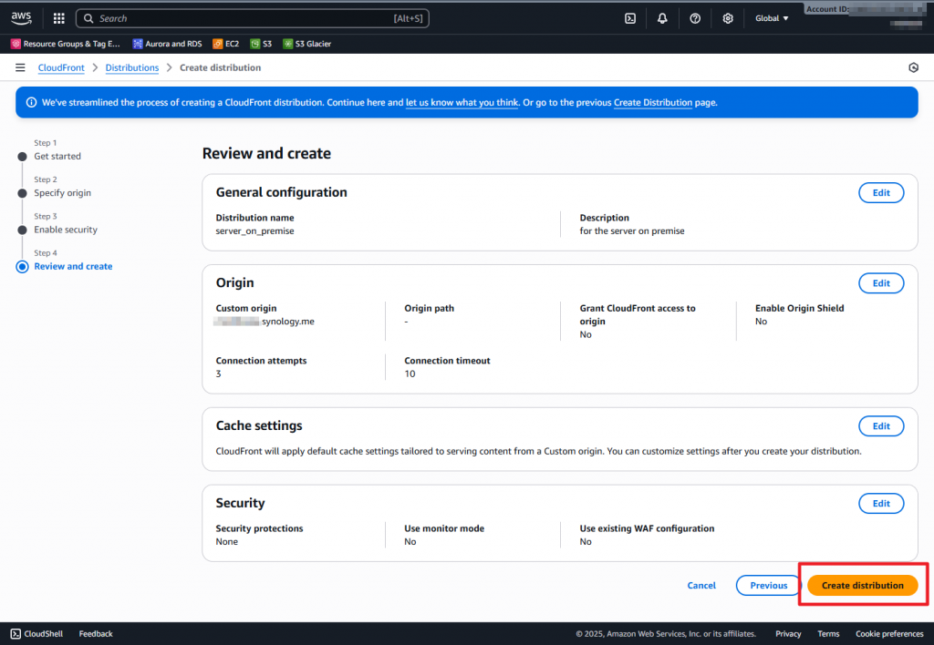The height and width of the screenshot is (645, 934).
Task: Go back with Previous button
Action: click(768, 586)
